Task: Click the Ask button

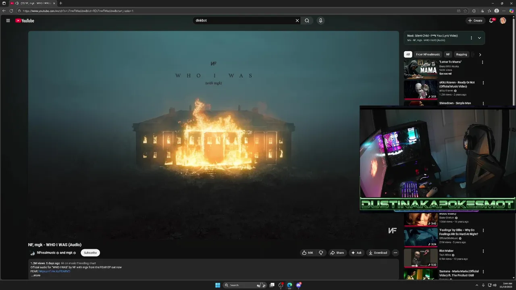Action: pyautogui.click(x=356, y=253)
